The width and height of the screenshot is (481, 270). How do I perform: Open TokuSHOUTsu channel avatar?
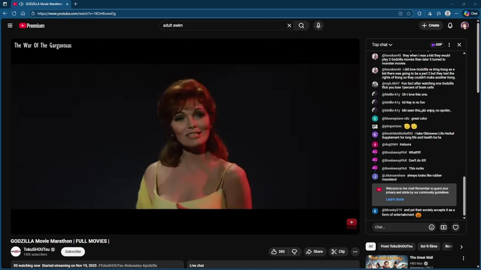tap(16, 252)
